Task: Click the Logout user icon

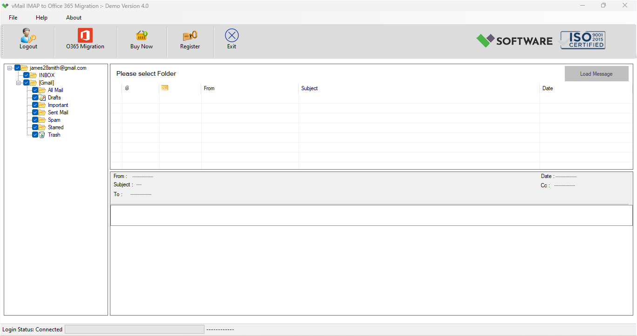Action: [x=28, y=35]
